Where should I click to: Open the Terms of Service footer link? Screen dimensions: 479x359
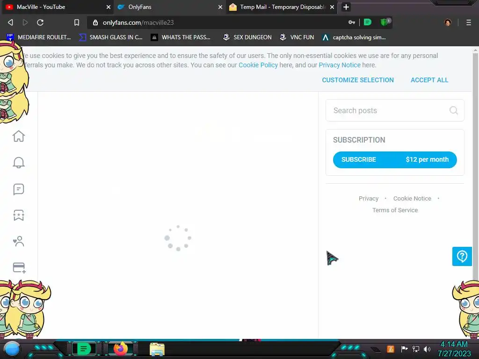point(395,210)
